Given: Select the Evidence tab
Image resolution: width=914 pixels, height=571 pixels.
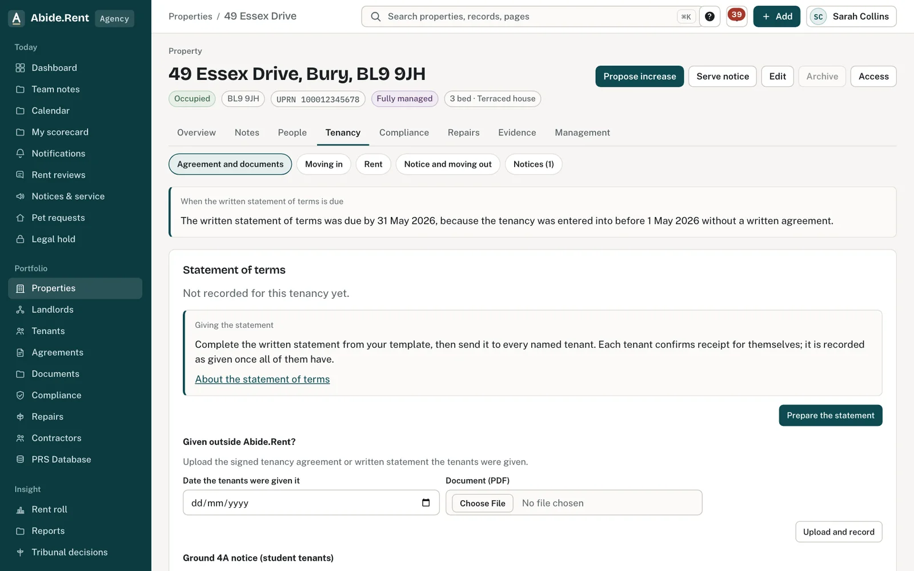Looking at the screenshot, I should [517, 132].
